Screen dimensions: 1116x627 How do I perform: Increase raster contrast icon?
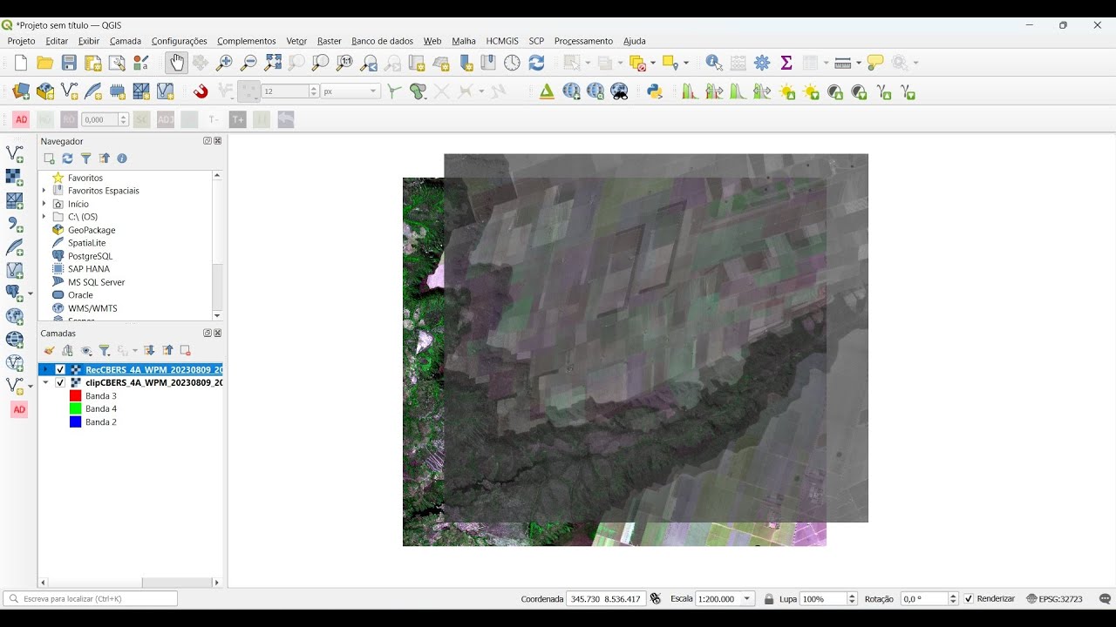pyautogui.click(x=834, y=91)
